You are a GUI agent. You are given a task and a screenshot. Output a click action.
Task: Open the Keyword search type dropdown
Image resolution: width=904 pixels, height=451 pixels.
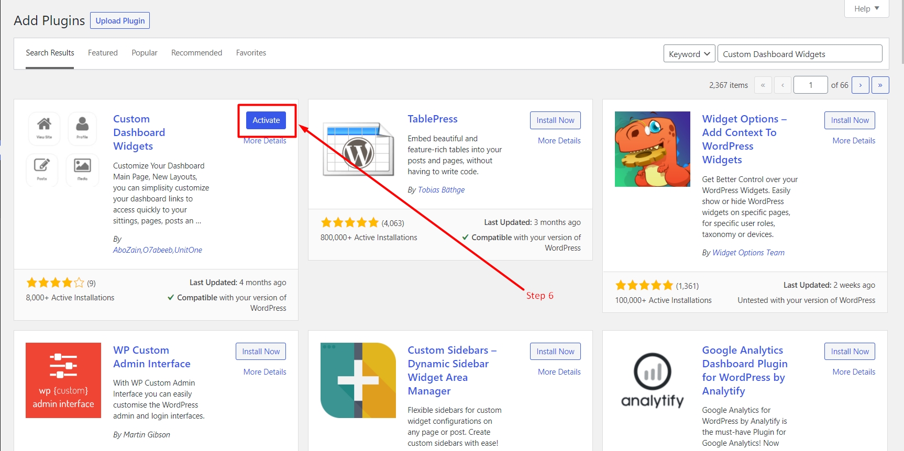689,54
